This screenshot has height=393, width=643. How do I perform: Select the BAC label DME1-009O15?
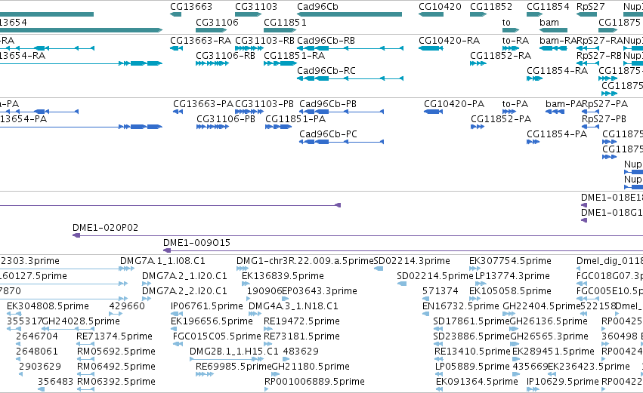pyautogui.click(x=197, y=243)
